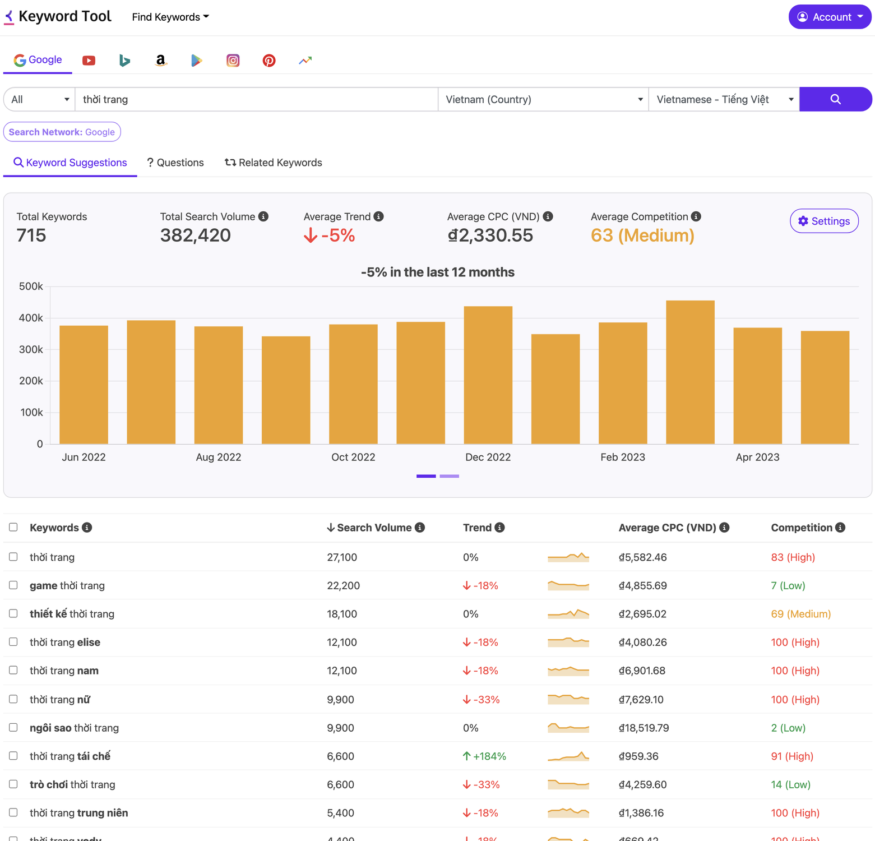Click the 22,200 search volume value
The width and height of the screenshot is (875, 841).
click(343, 585)
